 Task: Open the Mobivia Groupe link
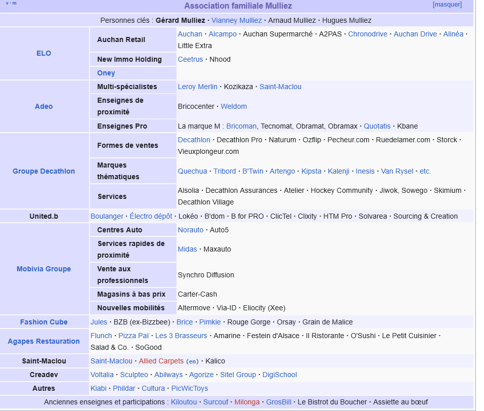[x=43, y=269]
